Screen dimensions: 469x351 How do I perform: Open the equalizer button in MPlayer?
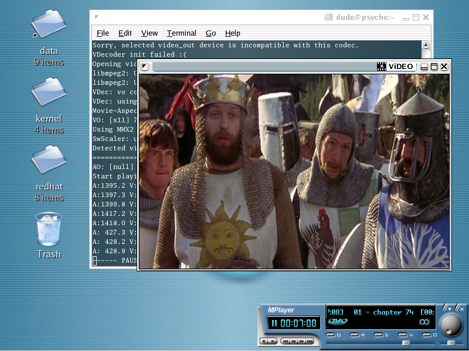click(403, 335)
